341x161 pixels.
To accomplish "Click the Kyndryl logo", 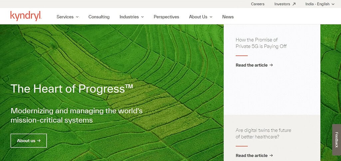I will click(26, 16).
